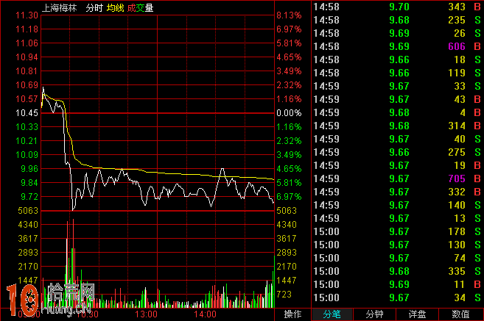Select the trade row with volume 119

point(397,73)
